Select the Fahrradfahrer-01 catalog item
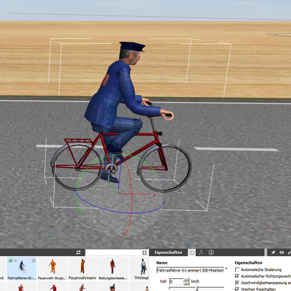Viewport: 291px width, 291px height. [22, 268]
